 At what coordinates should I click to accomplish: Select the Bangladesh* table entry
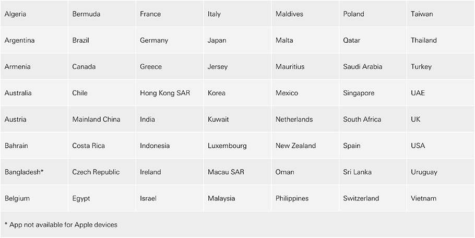[x=24, y=172]
